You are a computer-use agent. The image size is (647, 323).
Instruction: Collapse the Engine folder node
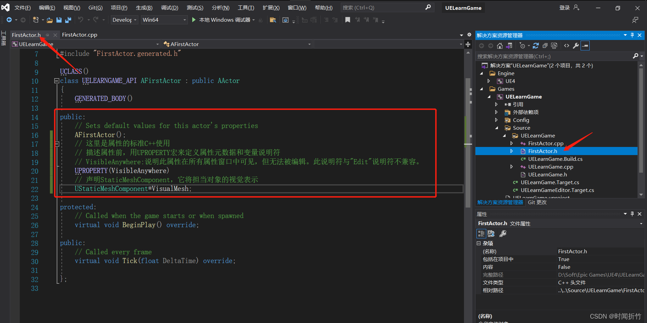point(481,73)
